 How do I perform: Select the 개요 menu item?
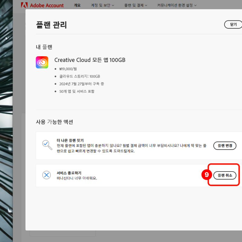[77, 5]
